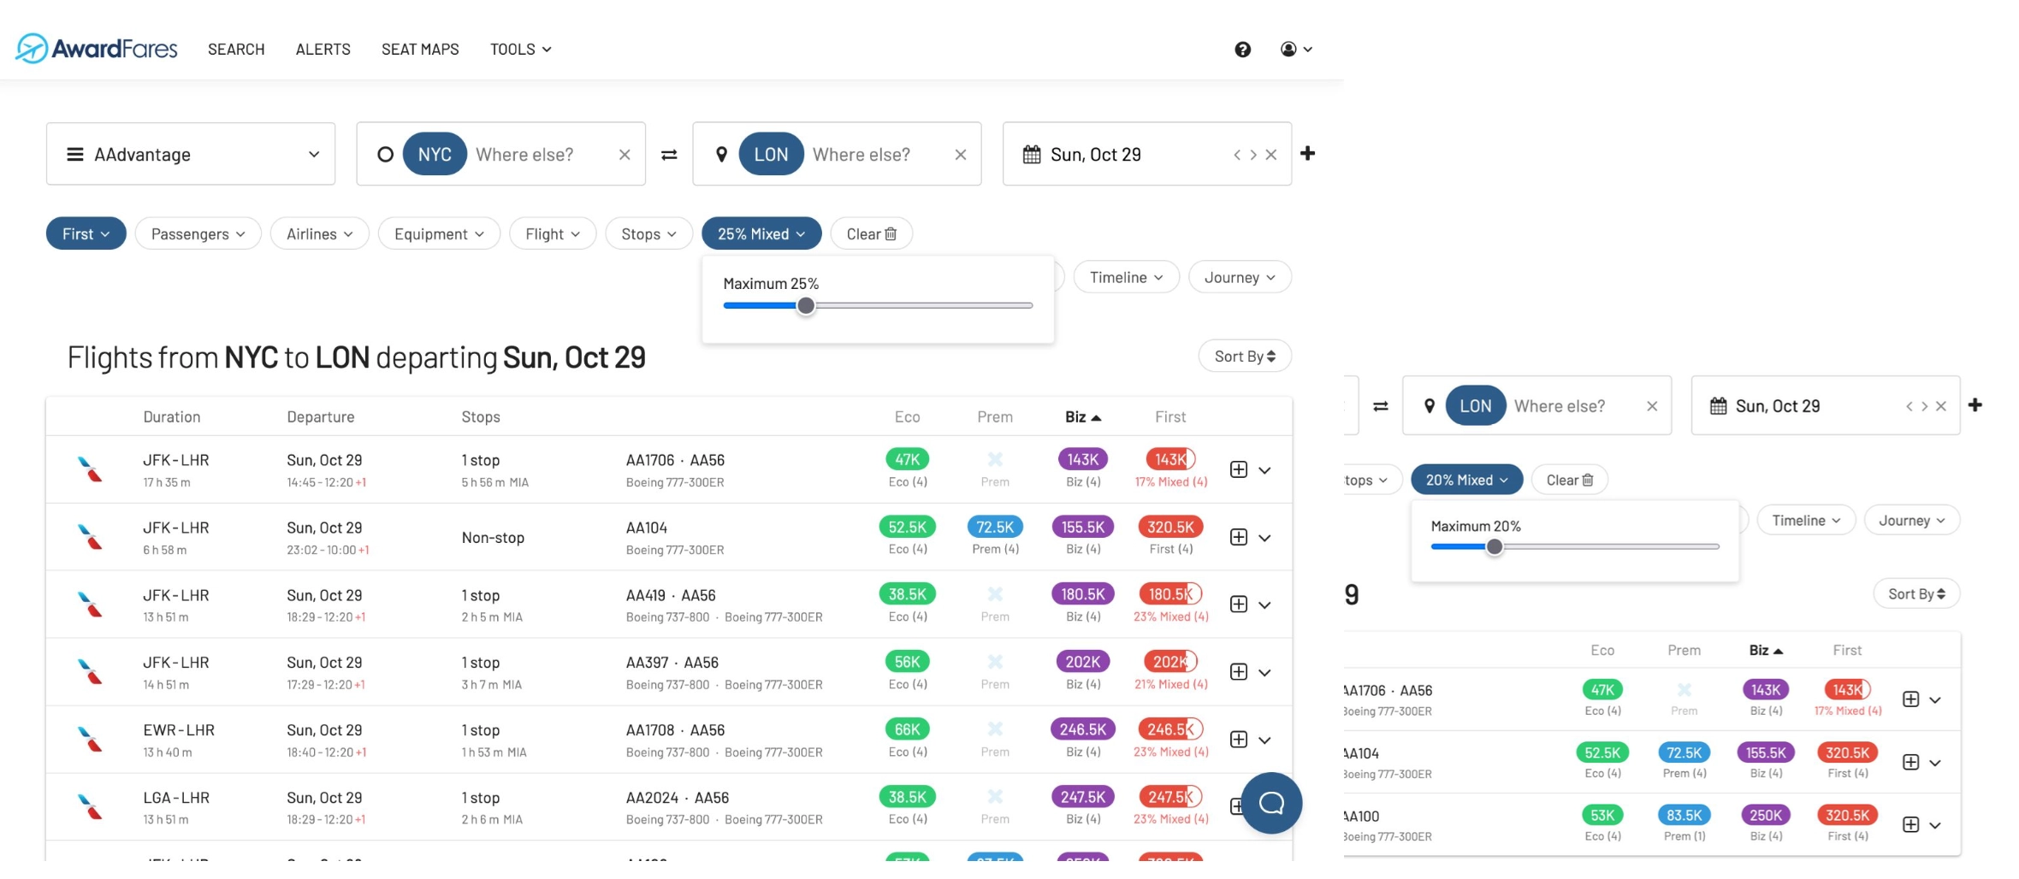Screen dimensions: 2019x879
Task: Sort by Biz column in left panel
Action: coord(1082,416)
